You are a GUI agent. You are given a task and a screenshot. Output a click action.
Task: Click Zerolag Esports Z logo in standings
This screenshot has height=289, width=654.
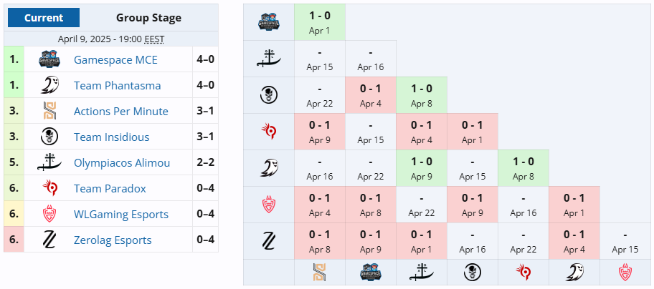(49, 240)
